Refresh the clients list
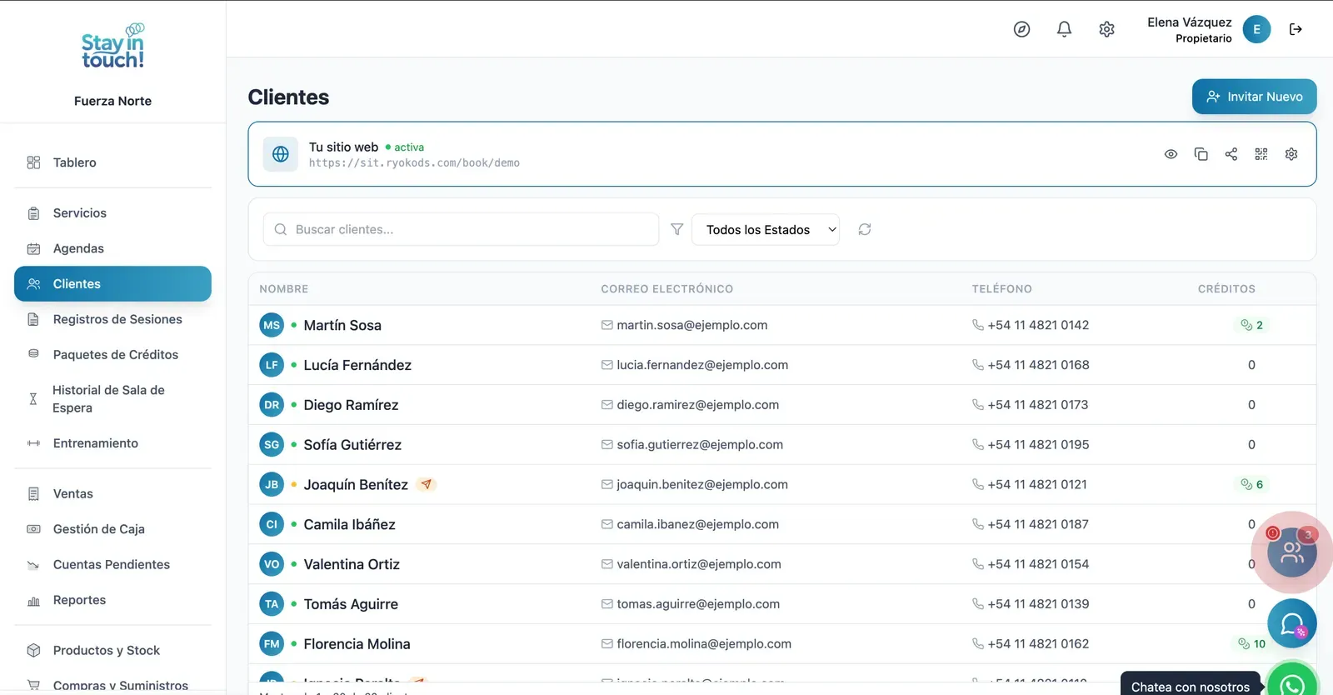 [x=864, y=229]
